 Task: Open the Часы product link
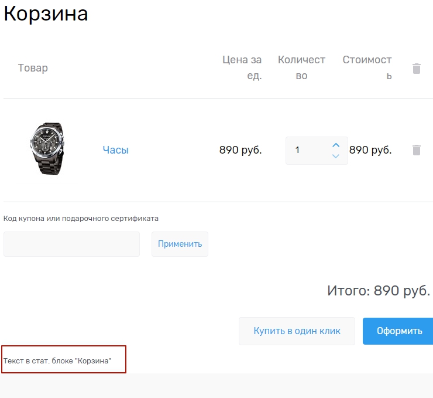(115, 150)
